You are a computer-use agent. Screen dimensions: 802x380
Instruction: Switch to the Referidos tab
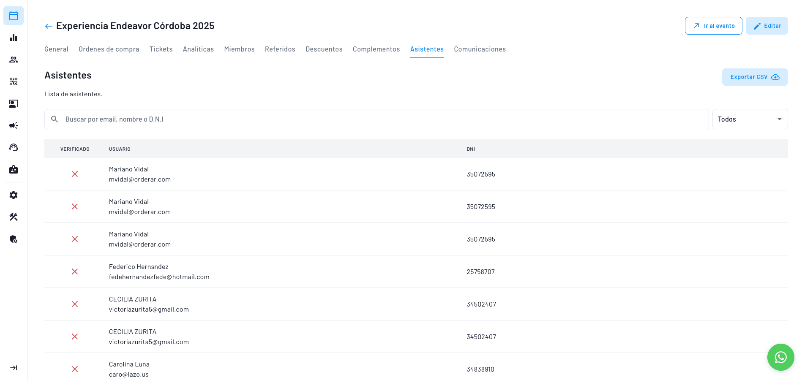pyautogui.click(x=280, y=49)
